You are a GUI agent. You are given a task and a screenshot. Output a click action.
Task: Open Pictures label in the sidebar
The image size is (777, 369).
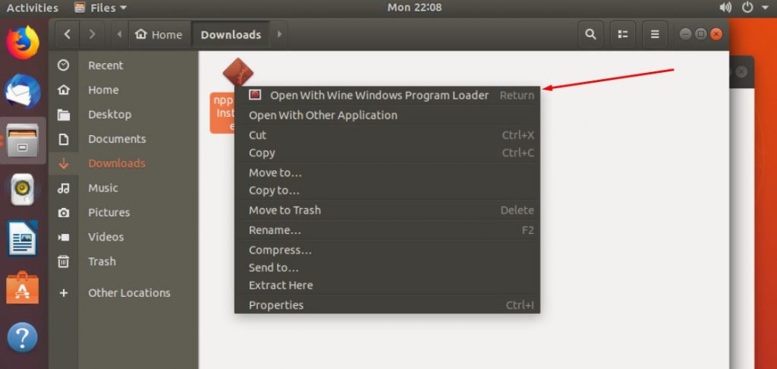click(109, 213)
